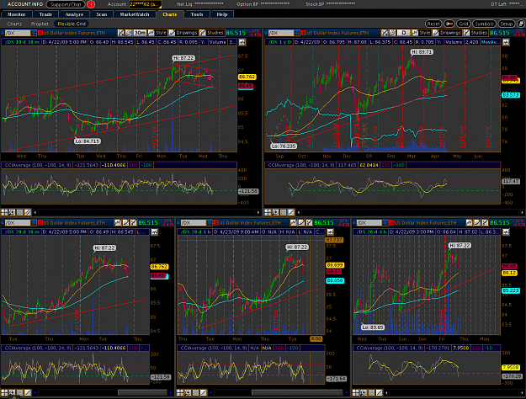Screen dimensions: 526x399
Task: Click the crosshair icon below the bottom-middle chart
Action: [188, 392]
